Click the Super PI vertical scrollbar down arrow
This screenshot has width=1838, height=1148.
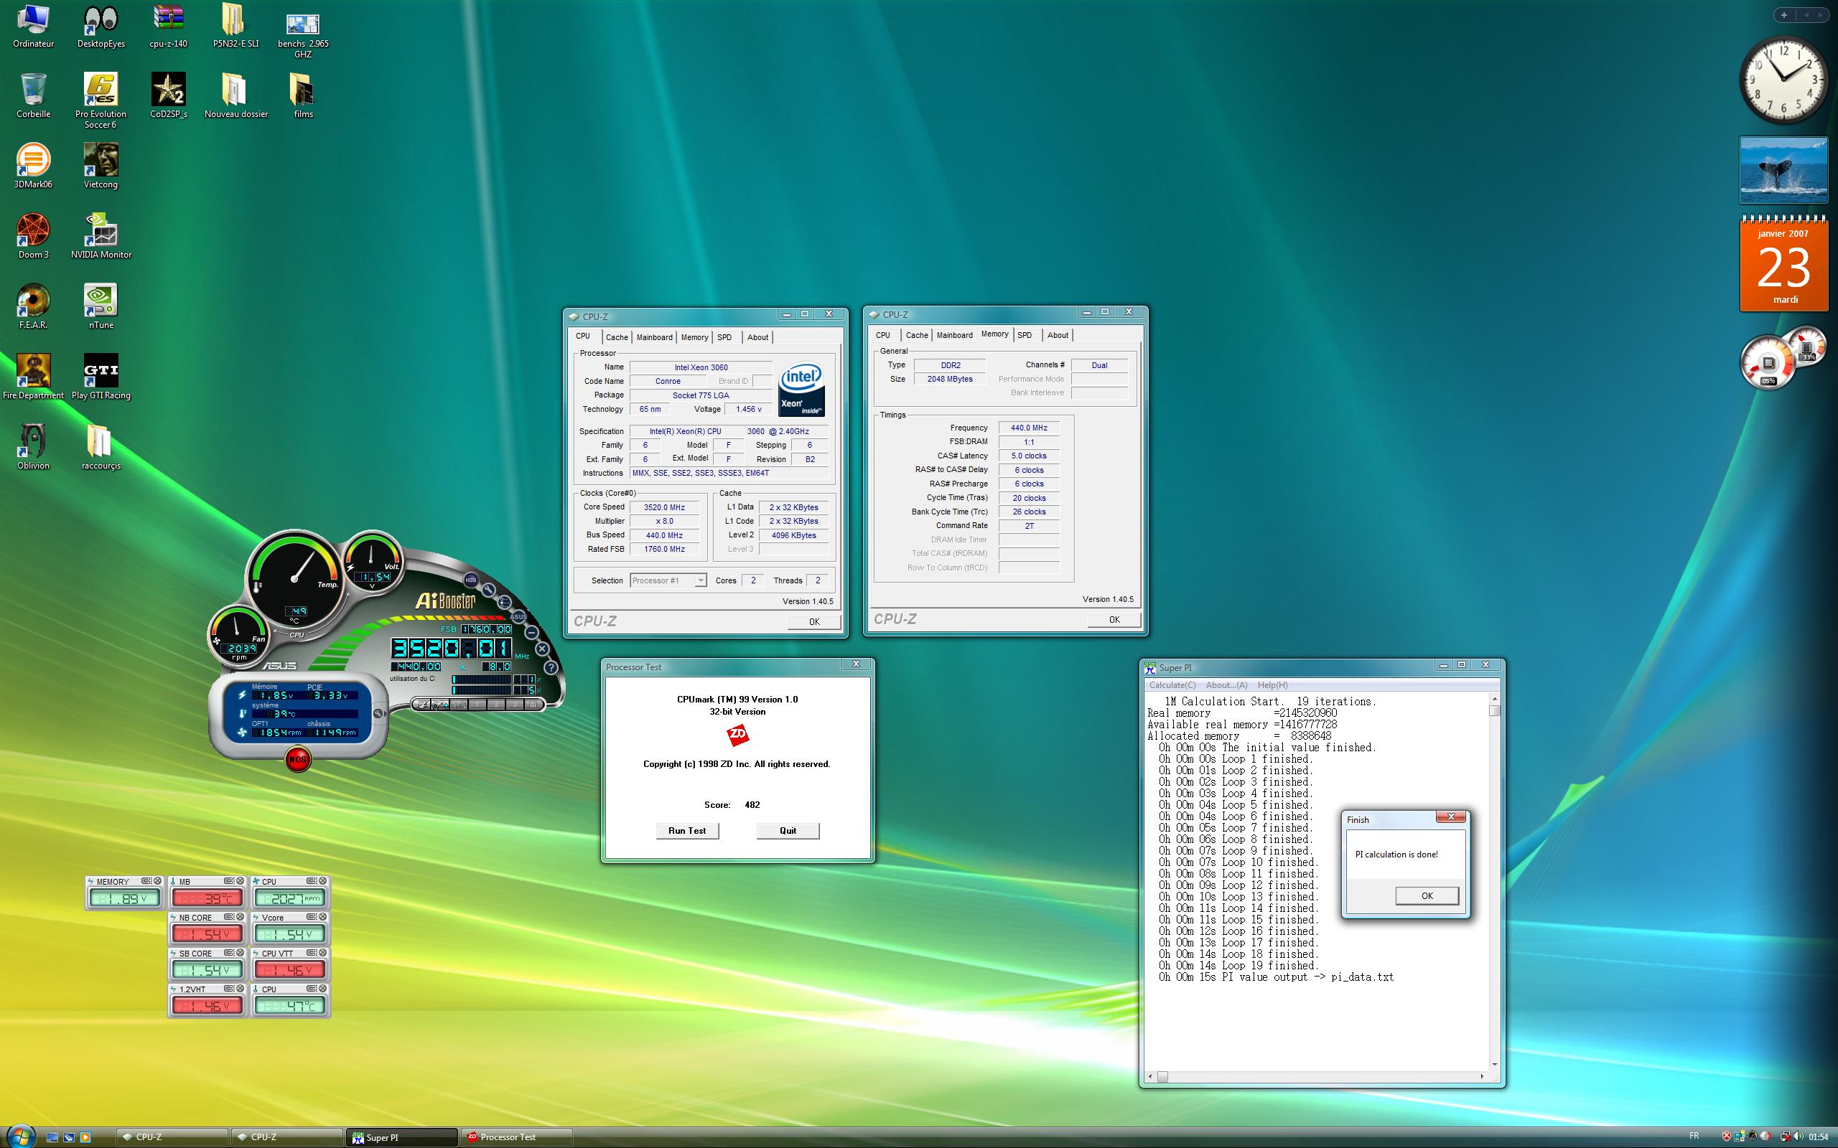click(x=1495, y=1065)
